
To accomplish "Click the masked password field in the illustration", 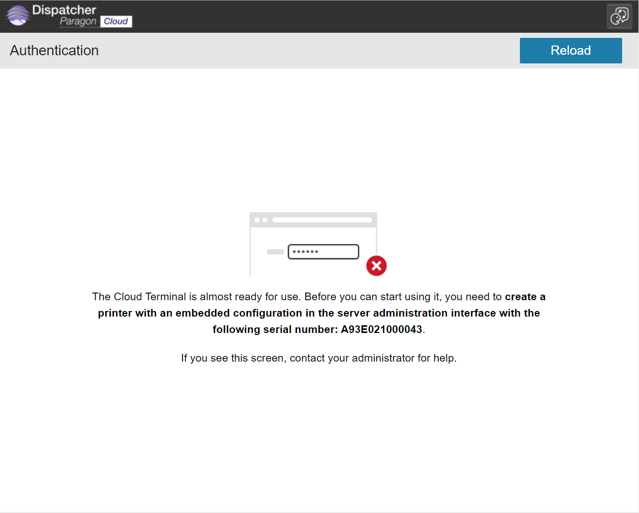I will [x=323, y=251].
